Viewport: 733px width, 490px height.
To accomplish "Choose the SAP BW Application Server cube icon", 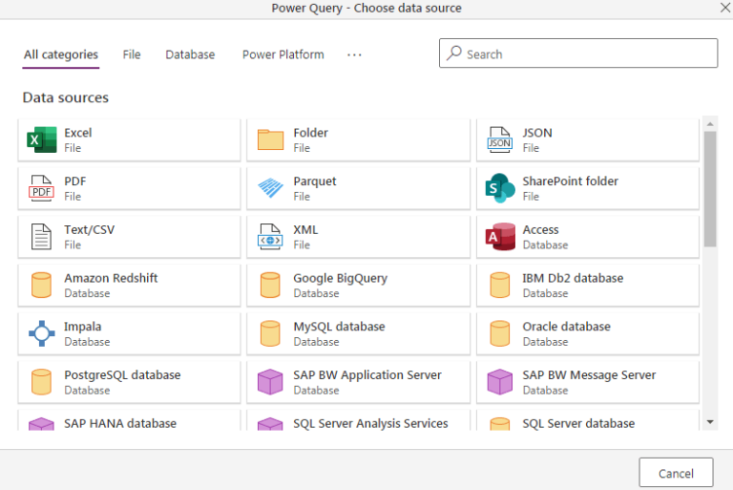I will [x=270, y=382].
